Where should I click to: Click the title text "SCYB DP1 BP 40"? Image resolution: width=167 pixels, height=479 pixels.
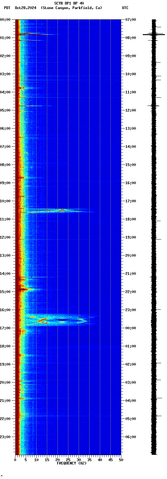point(69,3)
